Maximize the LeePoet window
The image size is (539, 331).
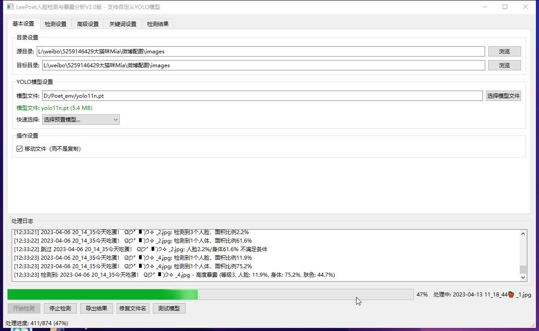tap(505, 7)
